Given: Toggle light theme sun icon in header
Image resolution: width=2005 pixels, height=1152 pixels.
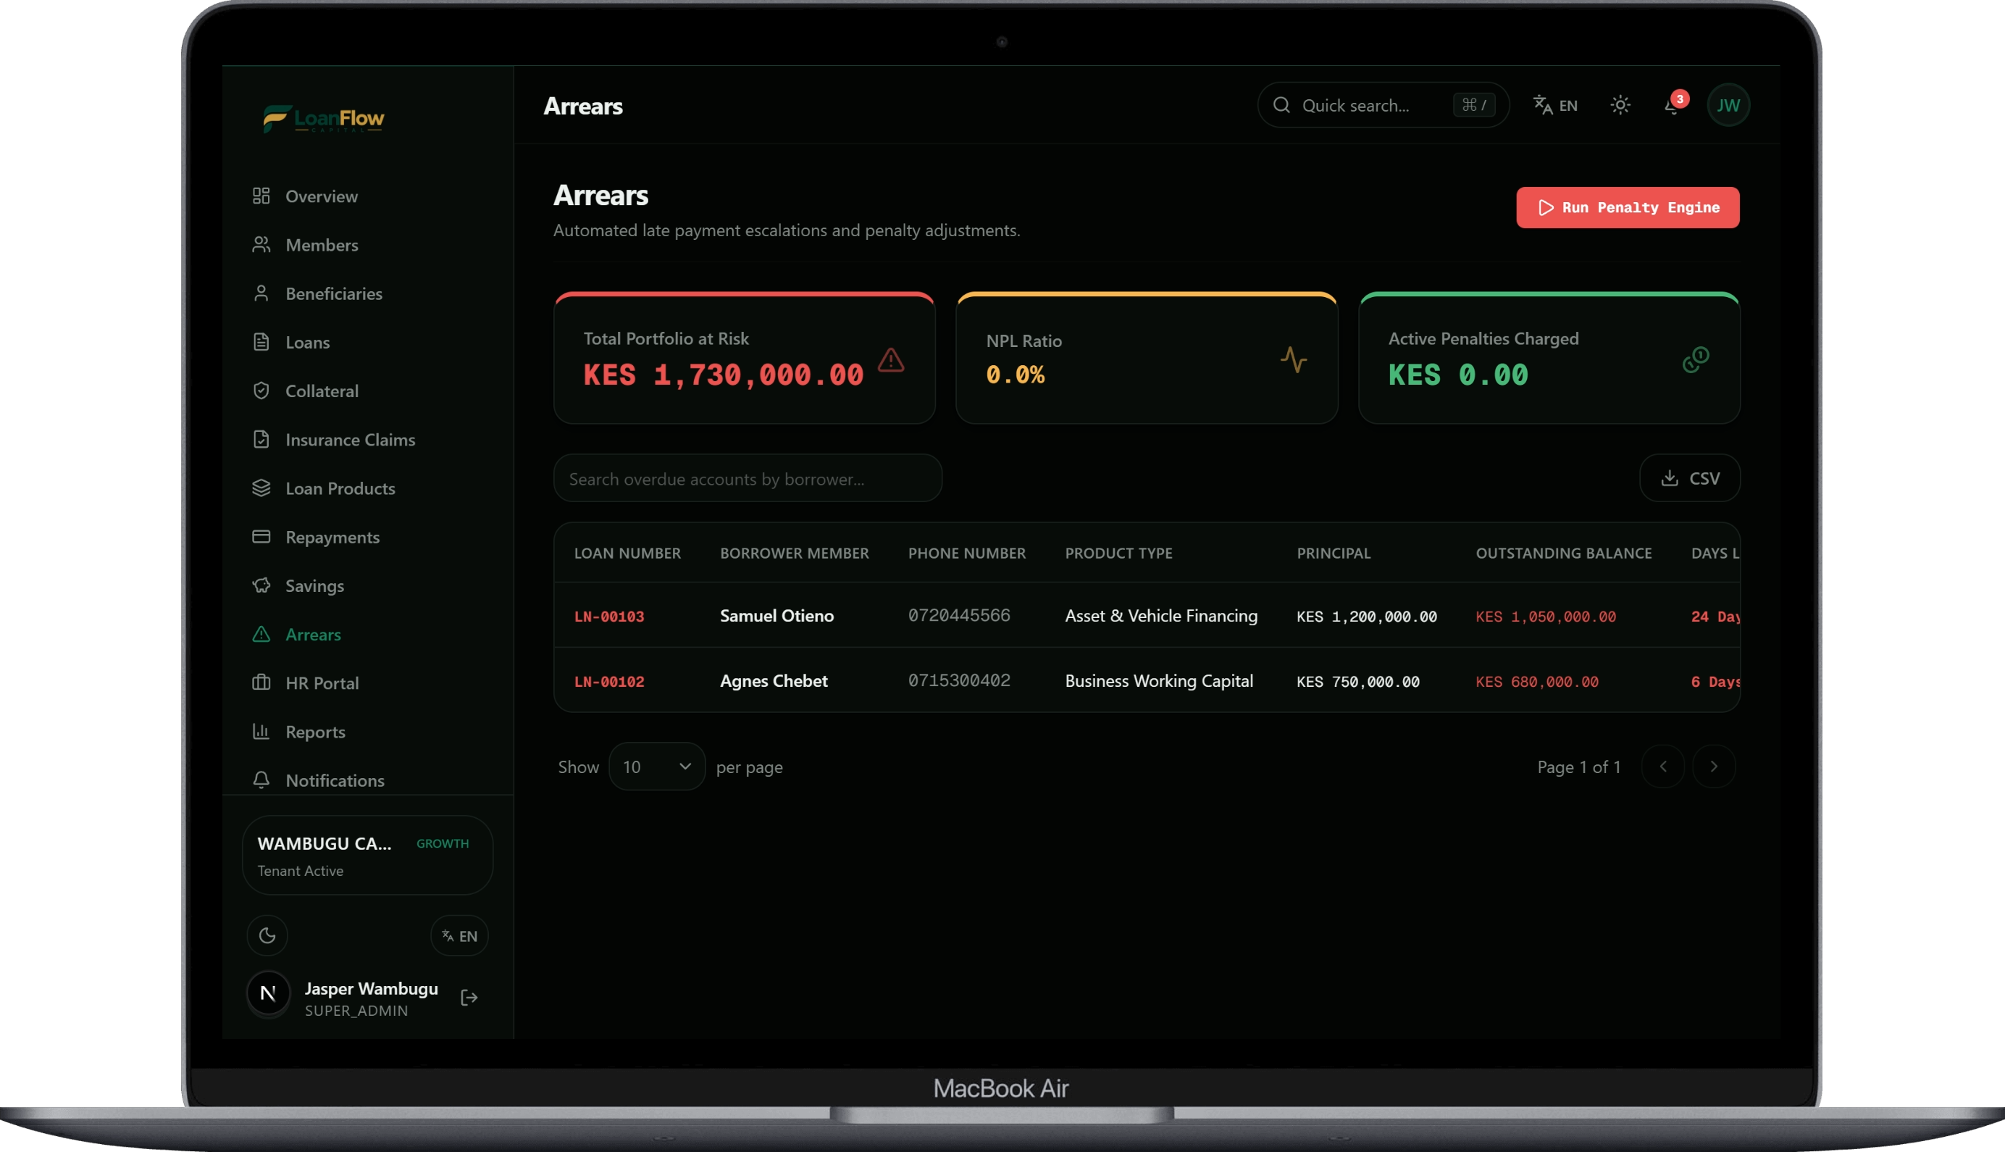Looking at the screenshot, I should tap(1620, 105).
